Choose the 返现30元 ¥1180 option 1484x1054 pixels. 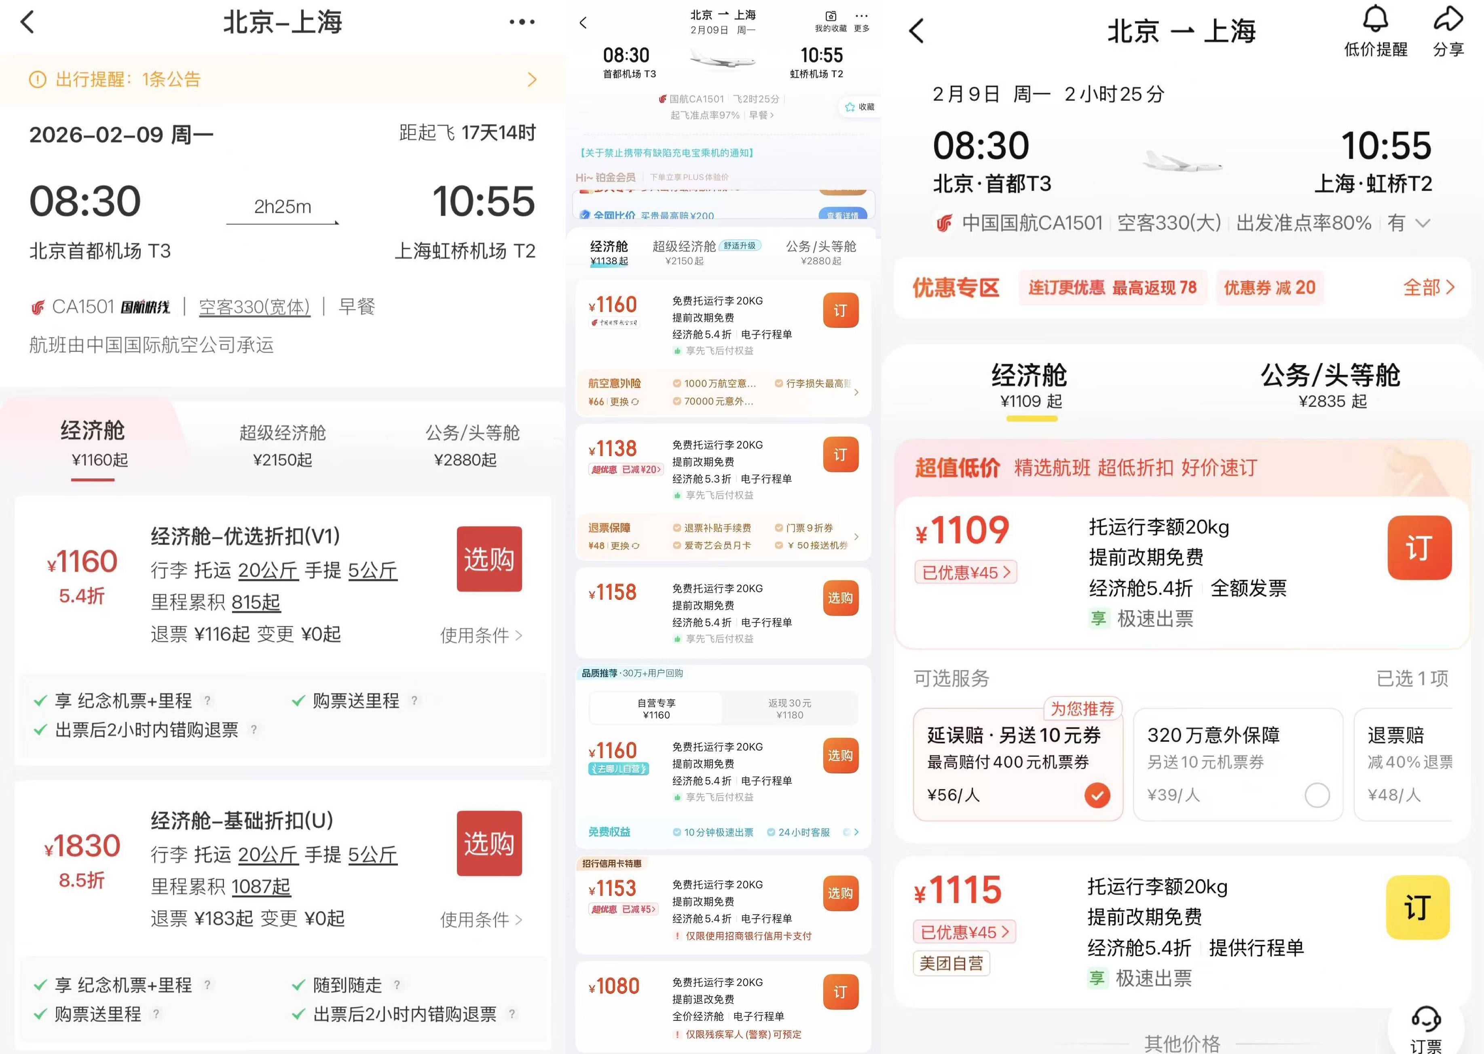[x=790, y=709]
